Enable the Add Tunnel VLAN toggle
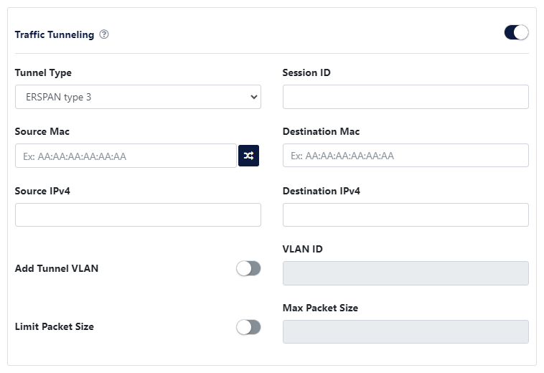 pyautogui.click(x=248, y=268)
